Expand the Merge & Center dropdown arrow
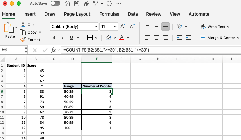The width and height of the screenshot is (241, 140). [239, 38]
